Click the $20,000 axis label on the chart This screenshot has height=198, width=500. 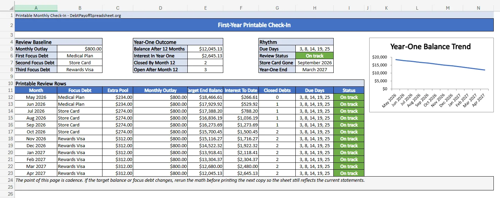(379, 57)
